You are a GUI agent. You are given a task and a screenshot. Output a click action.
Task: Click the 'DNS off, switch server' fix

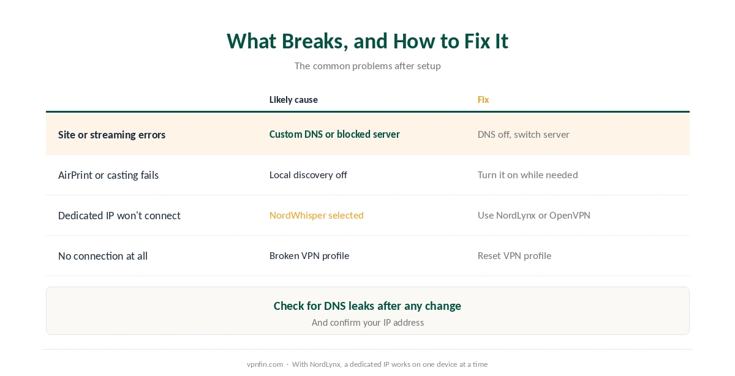point(524,134)
